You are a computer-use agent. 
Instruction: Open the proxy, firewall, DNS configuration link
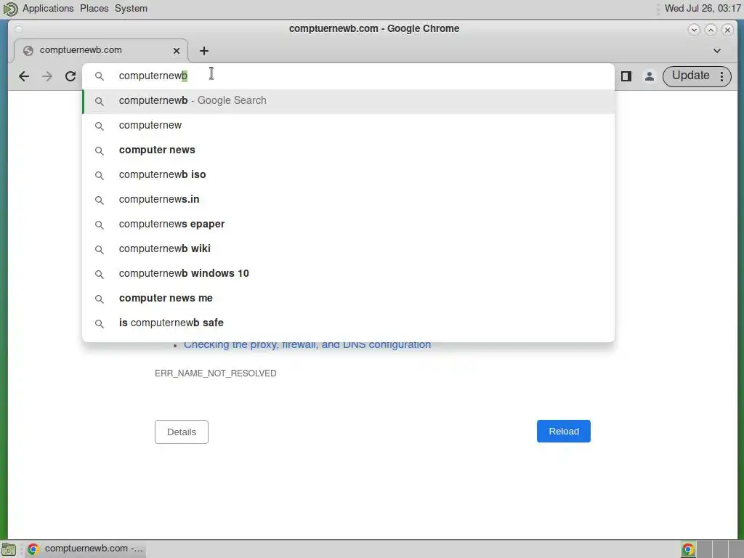[x=307, y=344]
